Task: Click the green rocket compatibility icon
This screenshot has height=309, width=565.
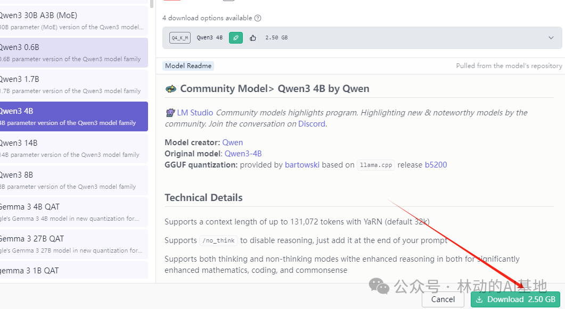Action: pos(236,38)
